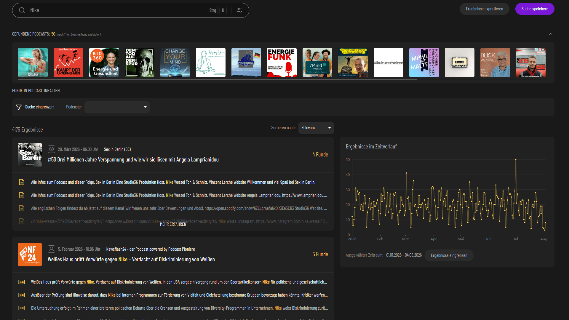The image size is (569, 320).
Task: Click the question mark icon by 20. März 2026
Action: [x=52, y=149]
